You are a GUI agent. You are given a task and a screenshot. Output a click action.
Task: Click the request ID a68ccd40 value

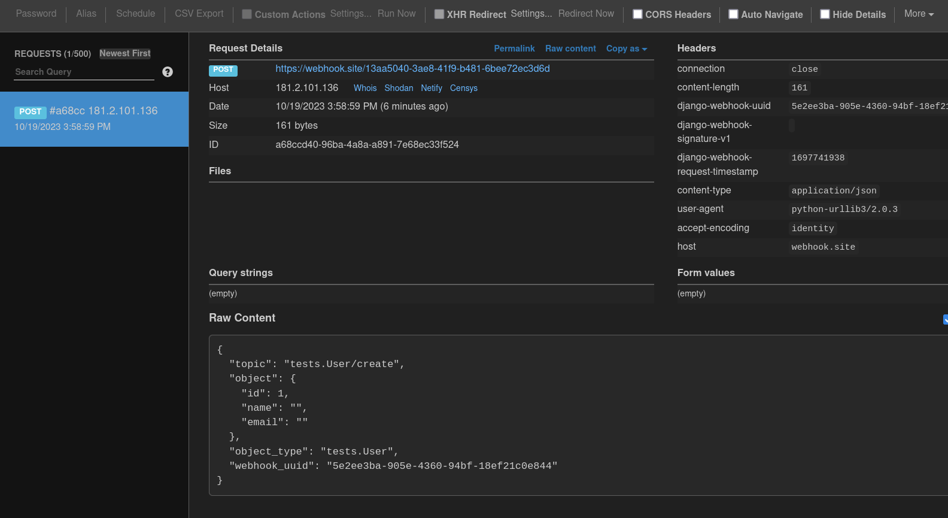(x=367, y=145)
